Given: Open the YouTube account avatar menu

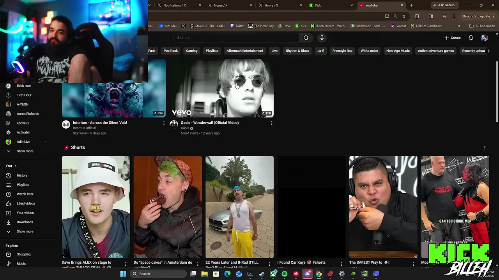Looking at the screenshot, I should tap(484, 38).
